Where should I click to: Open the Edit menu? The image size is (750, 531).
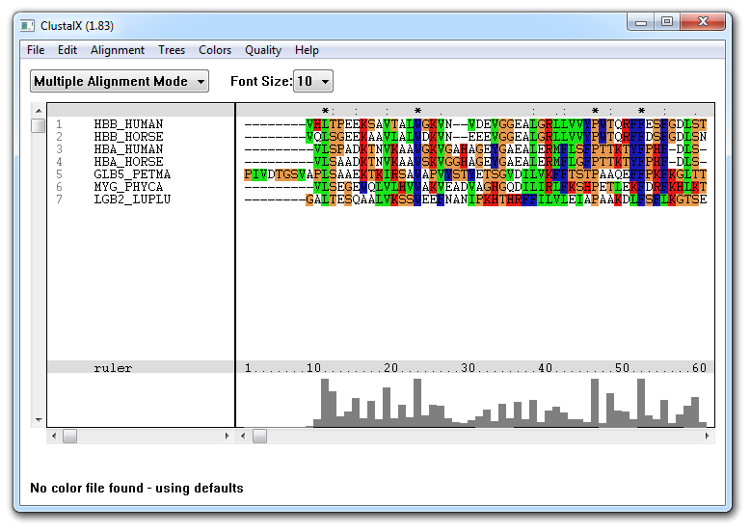[67, 50]
